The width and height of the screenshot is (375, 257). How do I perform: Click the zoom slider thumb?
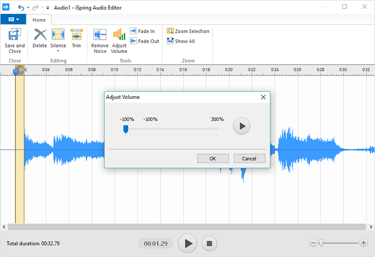coord(321,243)
